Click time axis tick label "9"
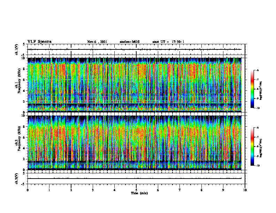Screen dimensions: 276x213 click(x=223, y=190)
